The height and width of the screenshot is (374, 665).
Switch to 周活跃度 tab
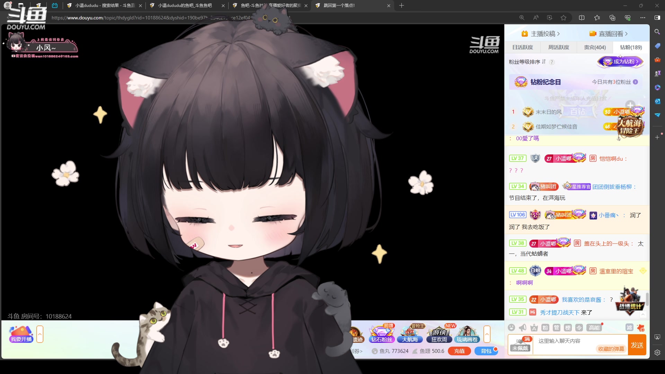click(x=559, y=47)
